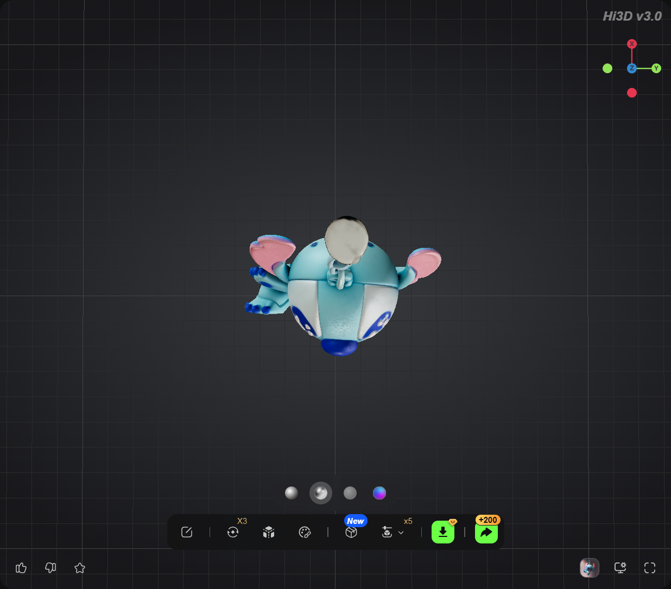
Task: Click the box icon with New badge
Action: (x=351, y=532)
